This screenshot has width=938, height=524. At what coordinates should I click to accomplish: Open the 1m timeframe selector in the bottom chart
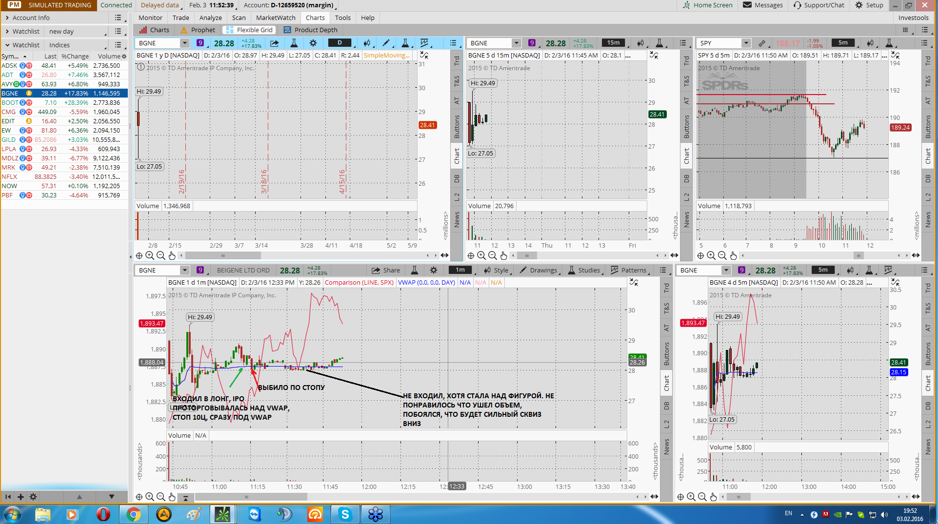click(460, 270)
